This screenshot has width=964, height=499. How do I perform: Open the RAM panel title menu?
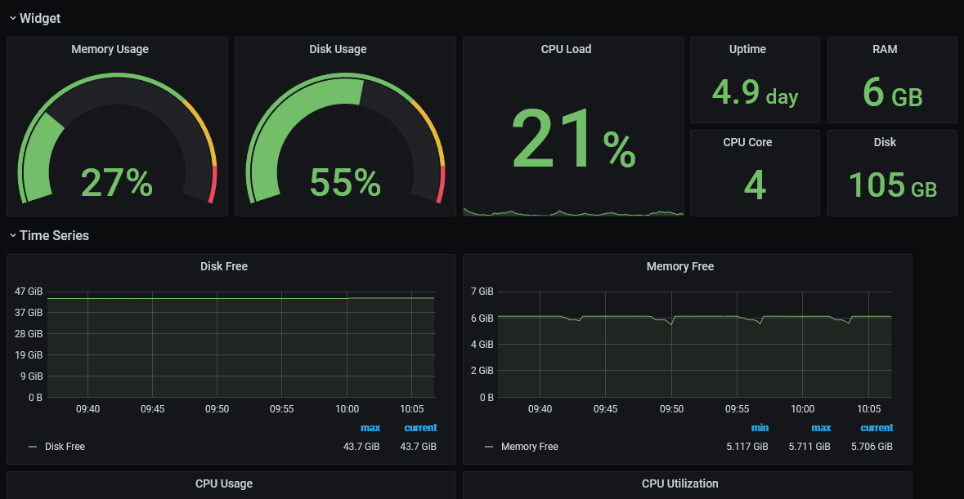[x=885, y=49]
